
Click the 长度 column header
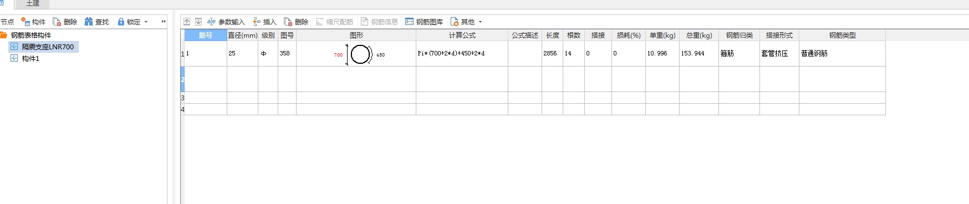coord(552,35)
